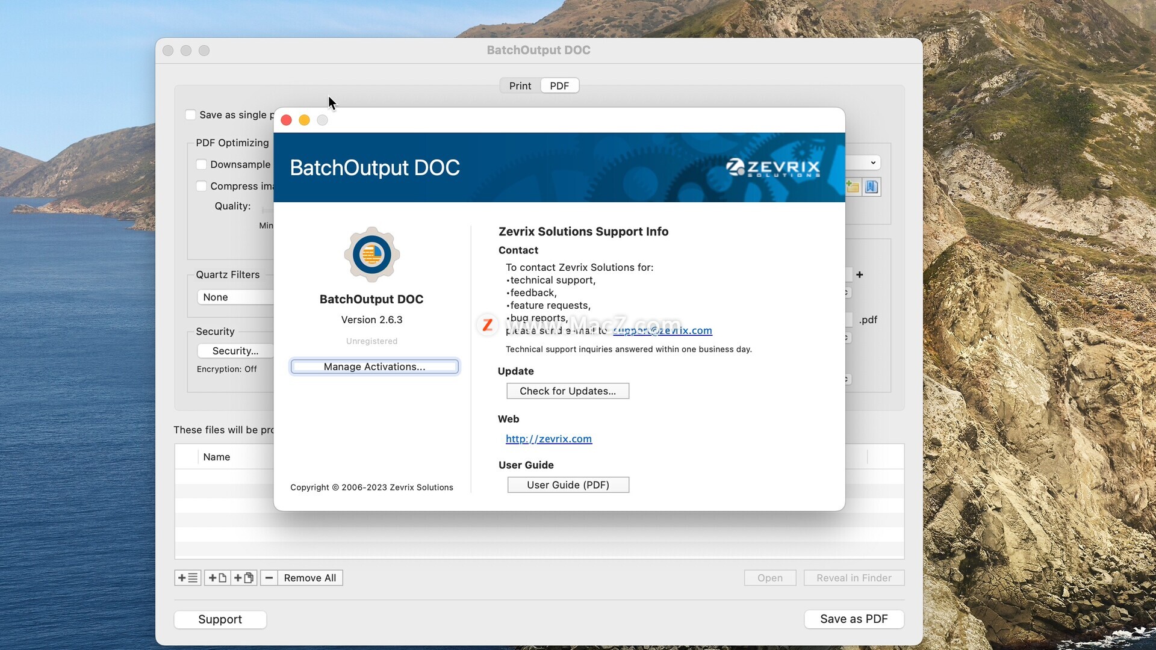Click the add single document icon button
Viewport: 1156px width, 650px height.
pyautogui.click(x=217, y=578)
